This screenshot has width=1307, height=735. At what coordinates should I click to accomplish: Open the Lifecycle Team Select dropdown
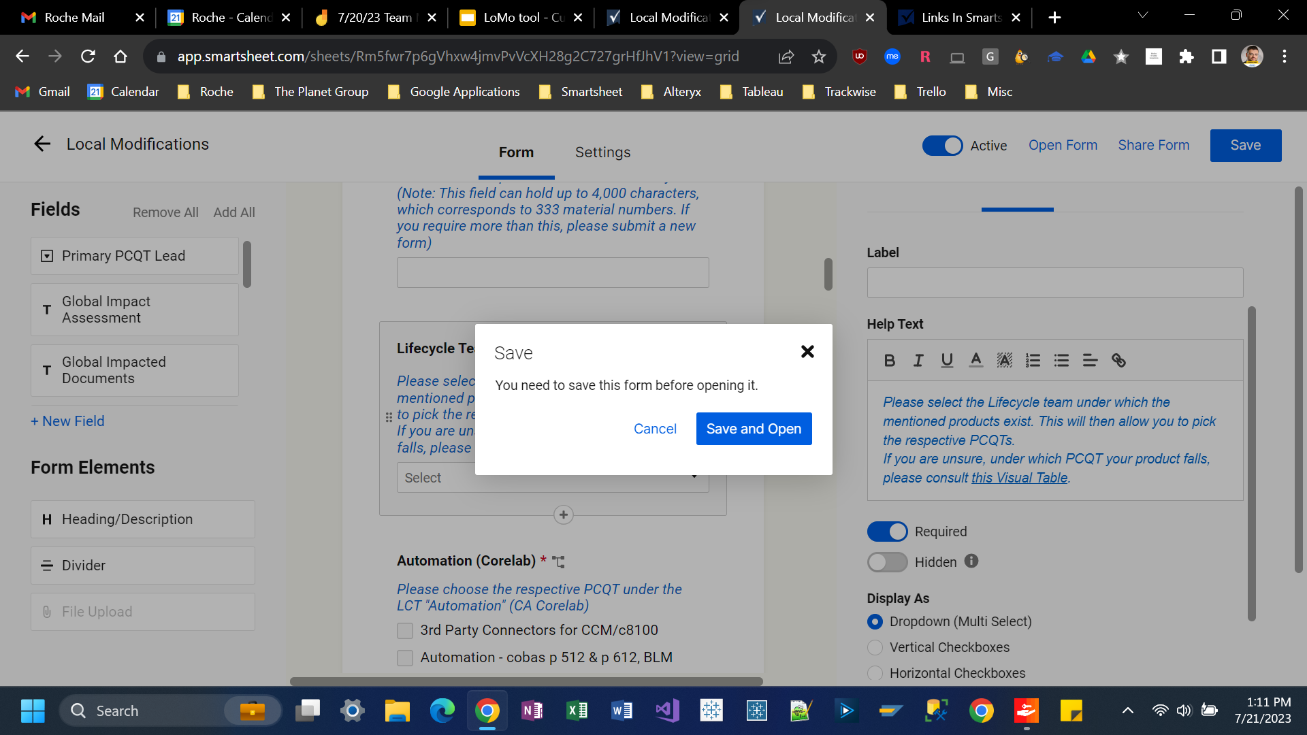[x=553, y=478]
